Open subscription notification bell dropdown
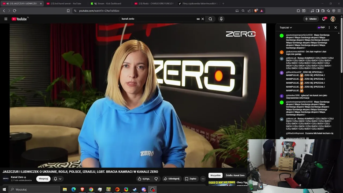343x193 pixels. click(x=58, y=179)
